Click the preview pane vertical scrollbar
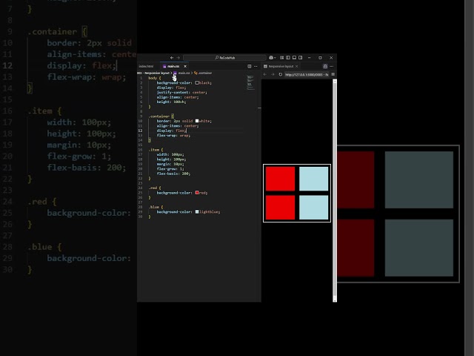The height and width of the screenshot is (356, 474). [335, 191]
